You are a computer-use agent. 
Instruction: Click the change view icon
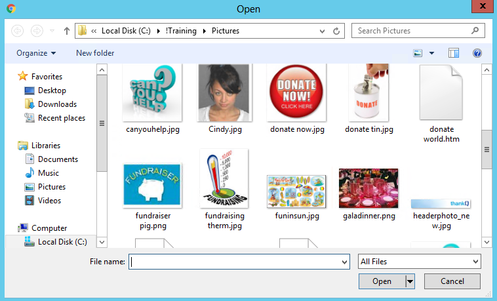click(418, 53)
